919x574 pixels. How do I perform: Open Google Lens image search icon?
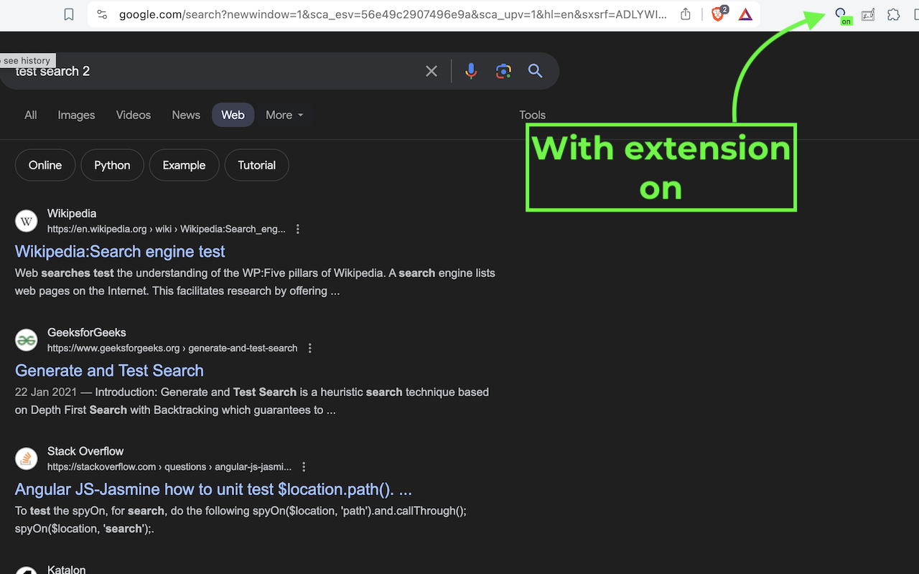point(503,71)
